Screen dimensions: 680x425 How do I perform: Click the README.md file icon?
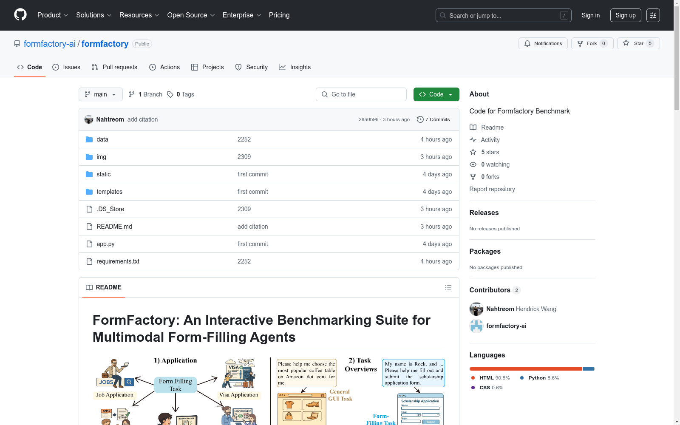click(x=89, y=227)
